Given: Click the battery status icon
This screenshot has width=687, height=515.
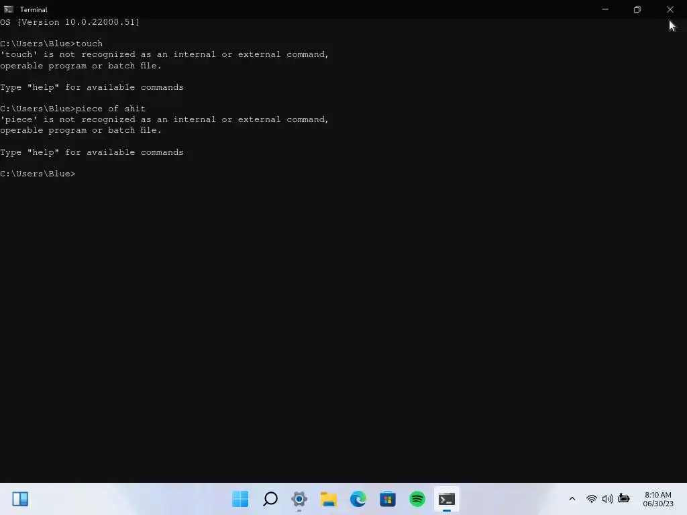Looking at the screenshot, I should 624,498.
